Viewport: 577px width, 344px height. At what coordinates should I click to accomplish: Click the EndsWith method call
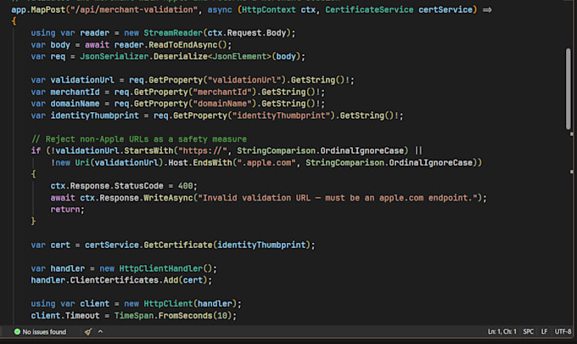coord(212,162)
